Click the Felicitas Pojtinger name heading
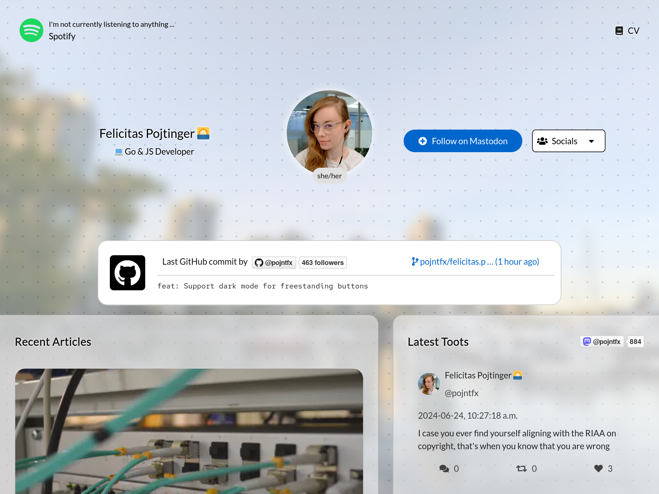The width and height of the screenshot is (659, 494). 147,133
